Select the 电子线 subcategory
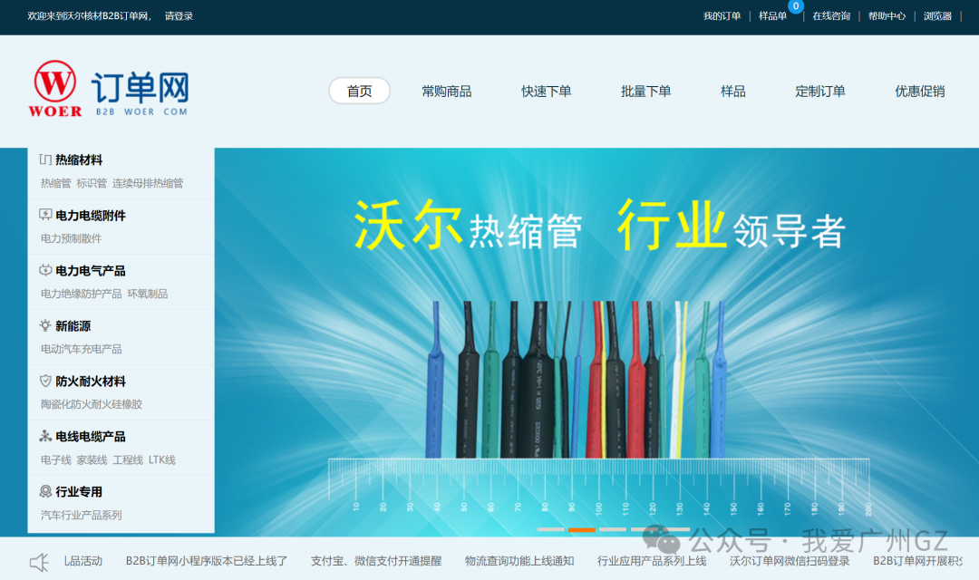 click(55, 459)
